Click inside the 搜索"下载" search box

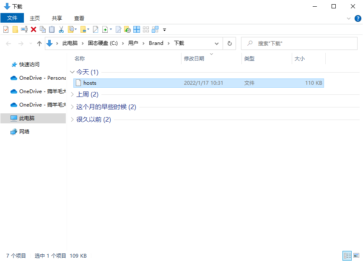pyautogui.click(x=293, y=43)
